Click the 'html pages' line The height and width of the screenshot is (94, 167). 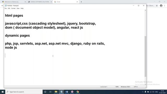tap(14, 16)
